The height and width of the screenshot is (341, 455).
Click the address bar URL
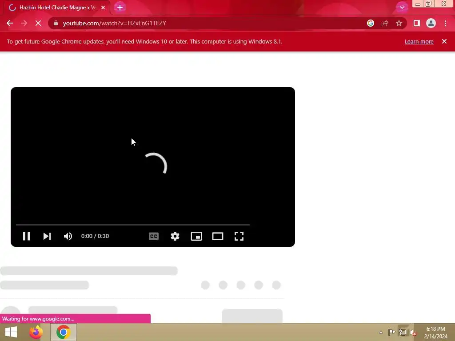point(114,23)
